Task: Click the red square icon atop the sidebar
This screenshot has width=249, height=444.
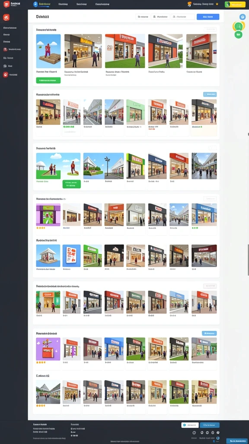Action: click(6, 17)
